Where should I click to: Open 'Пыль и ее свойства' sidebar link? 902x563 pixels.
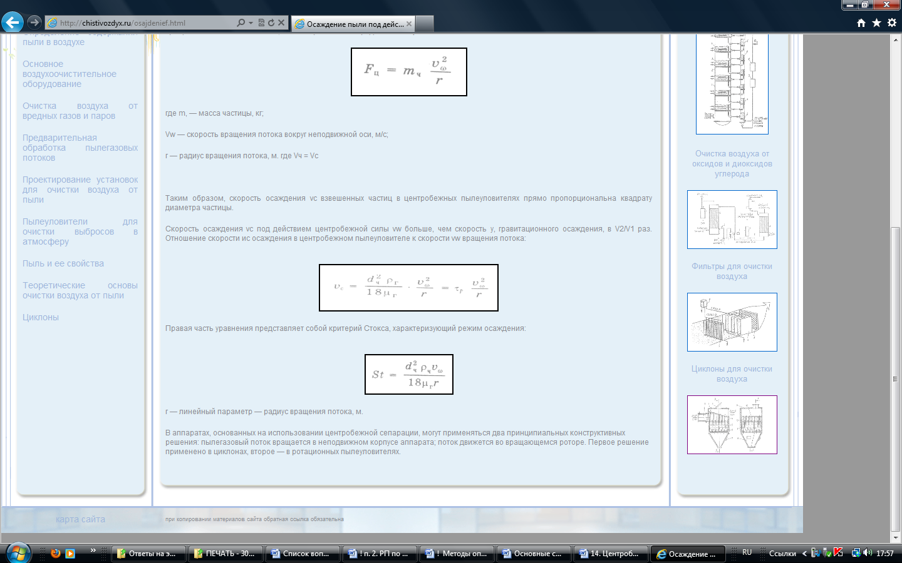[63, 263]
